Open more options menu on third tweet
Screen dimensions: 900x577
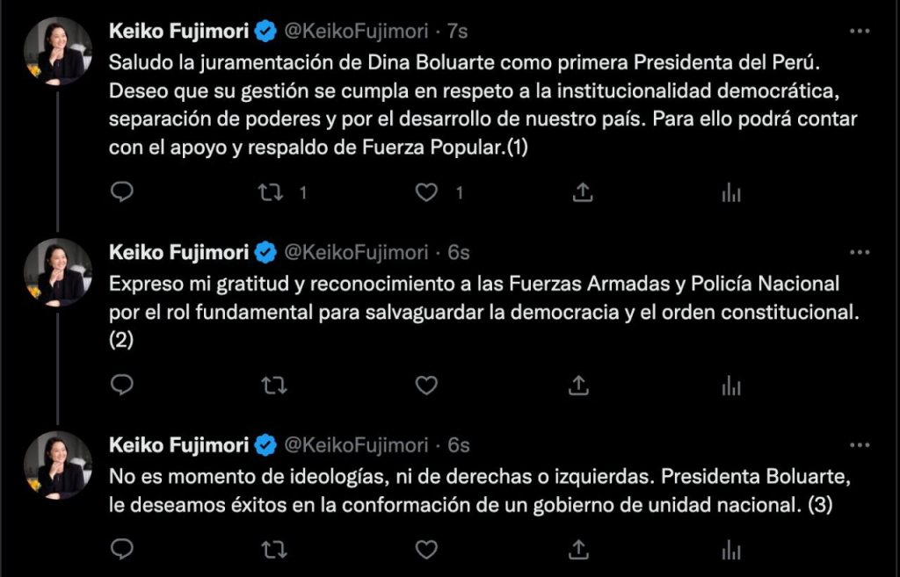860,446
